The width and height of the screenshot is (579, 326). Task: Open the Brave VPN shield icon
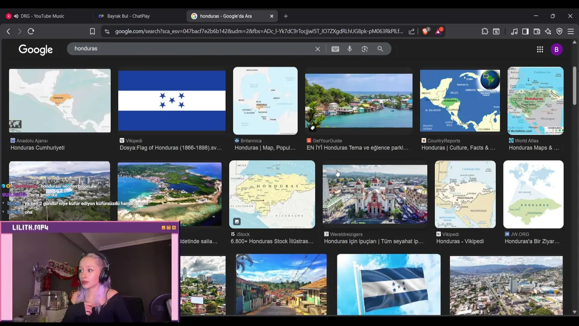pos(560,31)
